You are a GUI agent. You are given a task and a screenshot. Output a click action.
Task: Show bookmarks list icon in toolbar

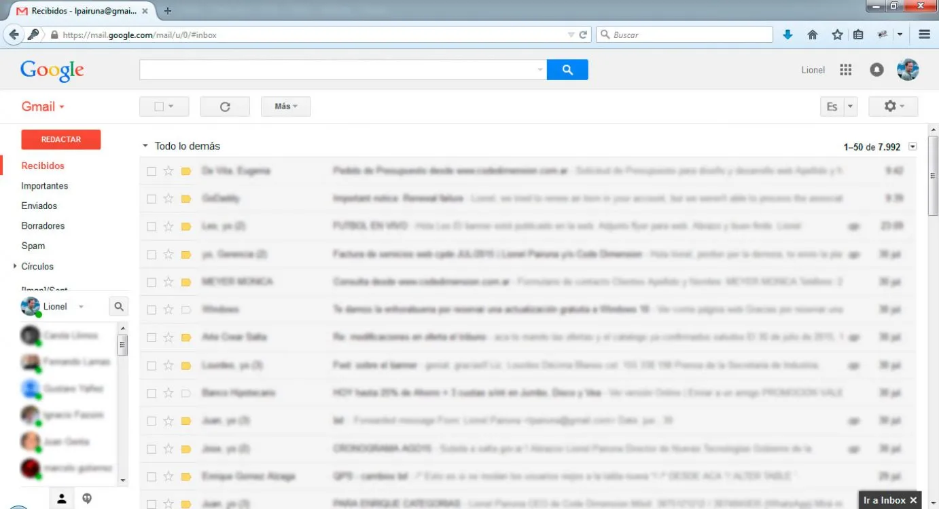click(x=858, y=35)
